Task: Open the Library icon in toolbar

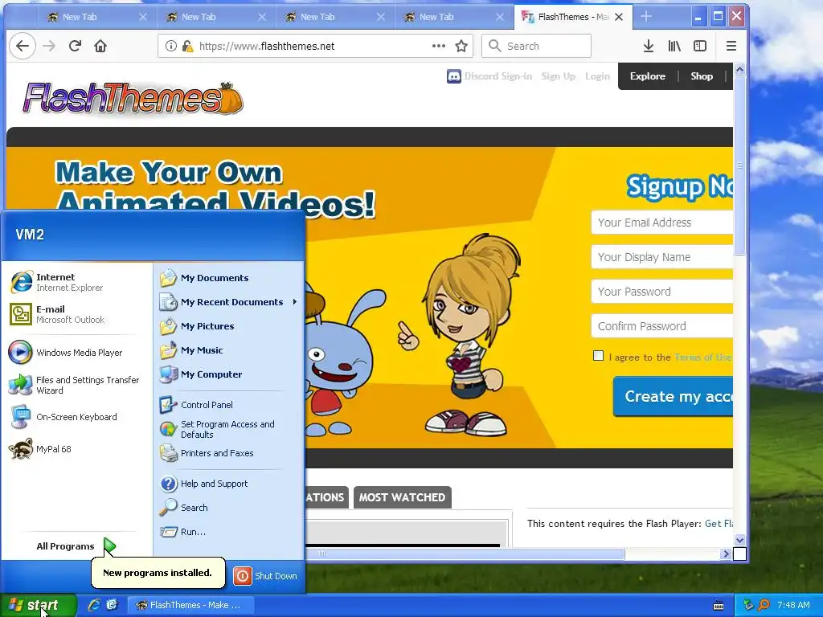Action: pos(674,46)
